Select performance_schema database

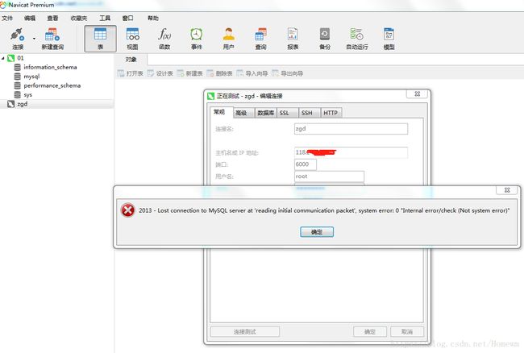(52, 85)
